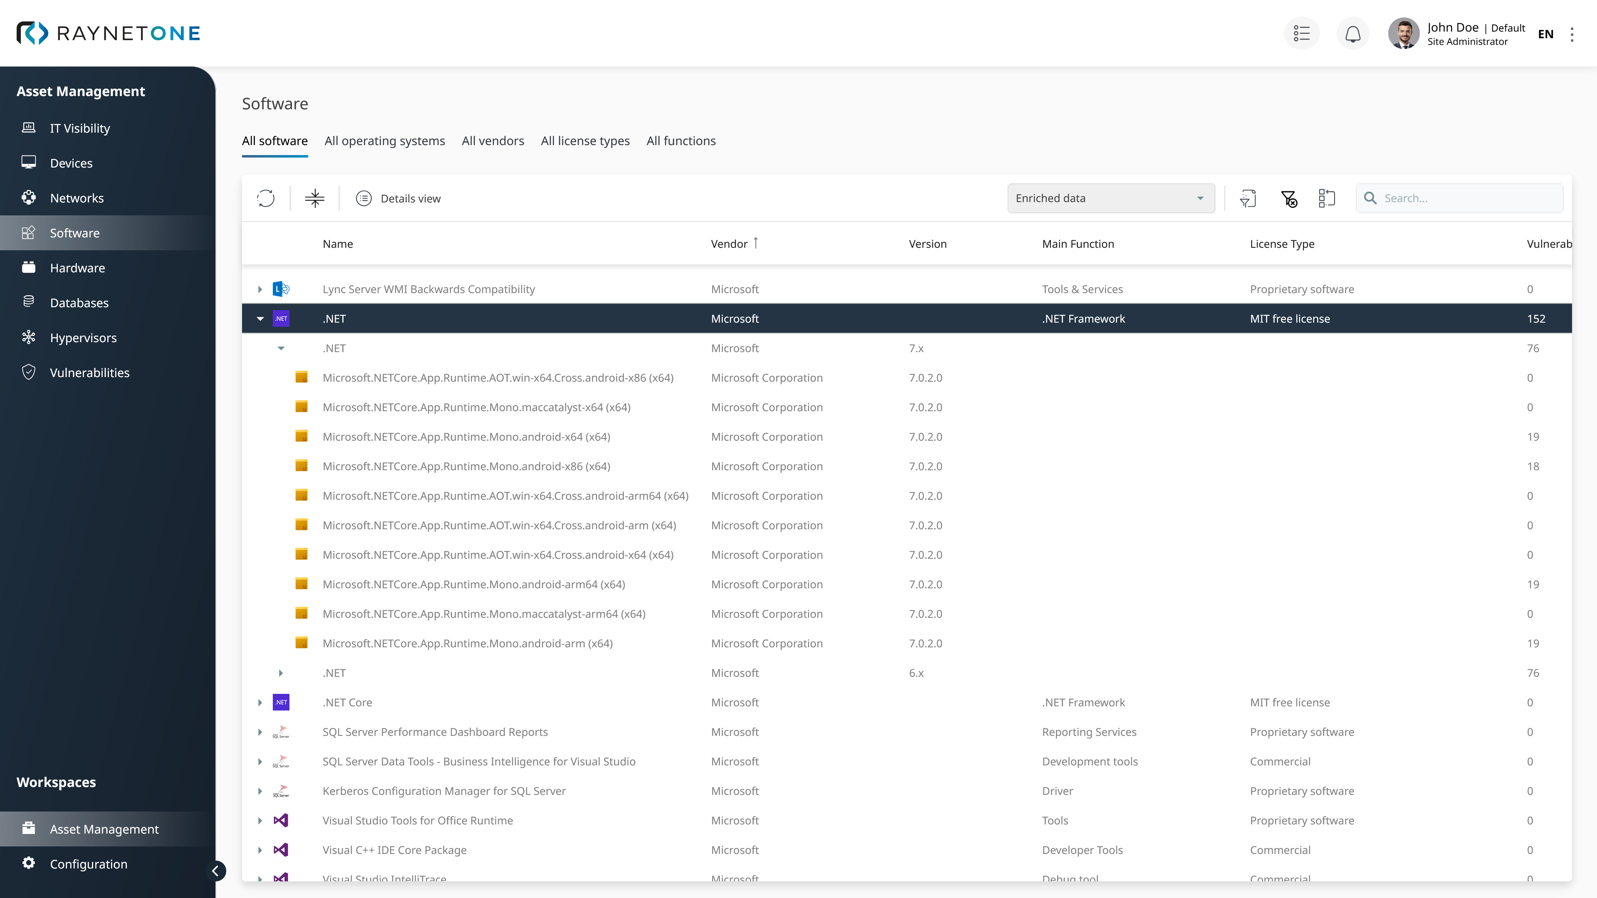Switch to All license types tab
The image size is (1597, 898).
585,141
